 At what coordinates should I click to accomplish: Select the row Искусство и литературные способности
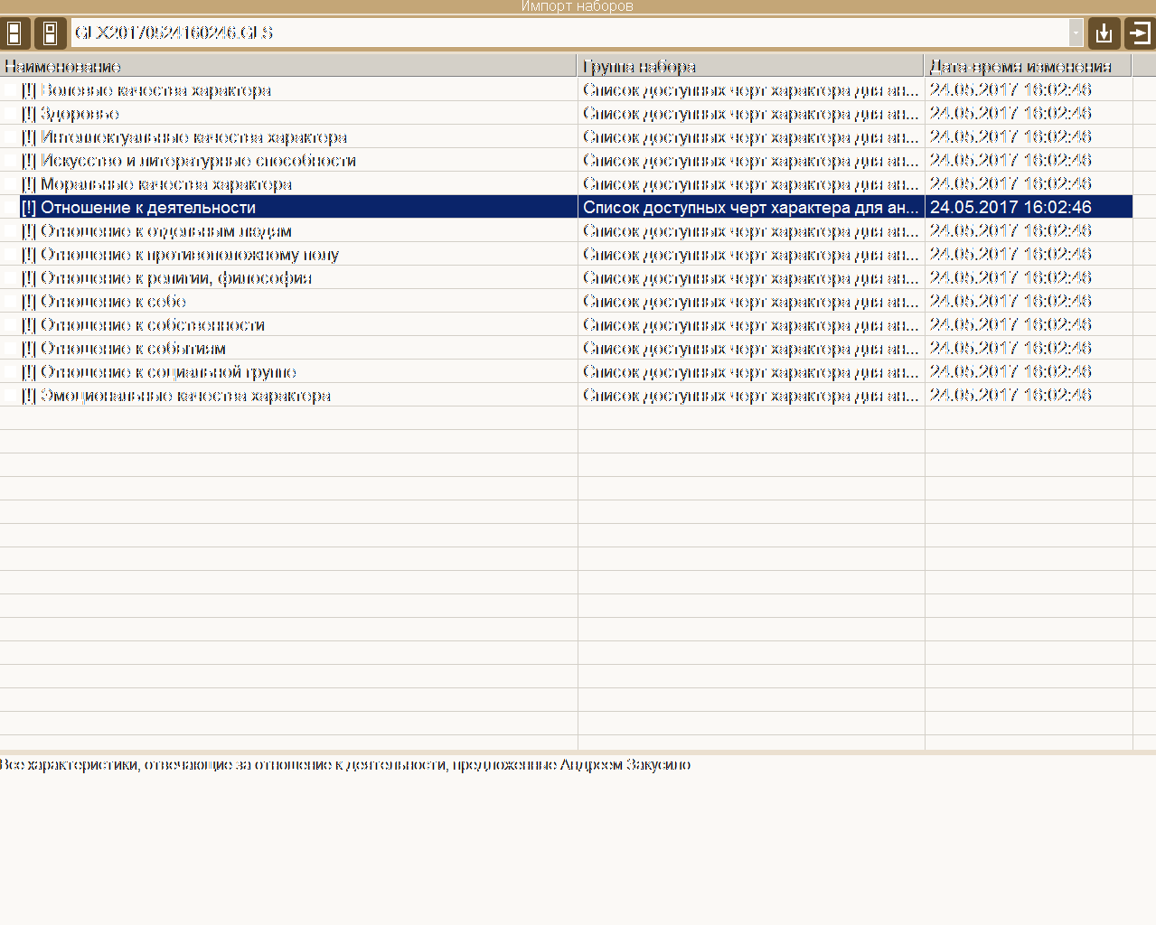566,161
